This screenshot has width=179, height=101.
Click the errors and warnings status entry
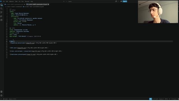(5, 99)
